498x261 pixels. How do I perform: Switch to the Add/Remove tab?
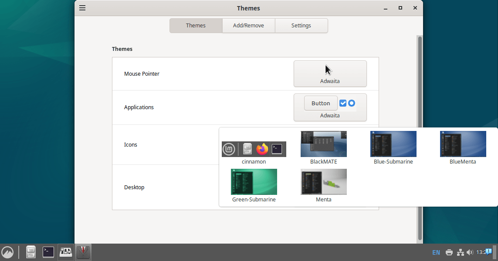248,25
